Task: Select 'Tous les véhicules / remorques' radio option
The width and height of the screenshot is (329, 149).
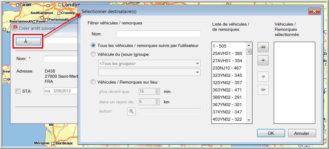Action: 94,46
